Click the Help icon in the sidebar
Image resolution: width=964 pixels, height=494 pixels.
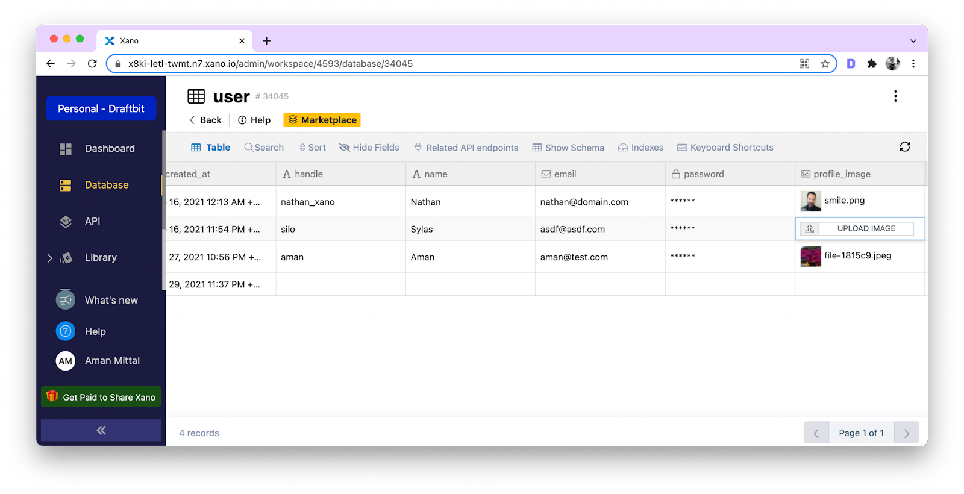click(66, 331)
